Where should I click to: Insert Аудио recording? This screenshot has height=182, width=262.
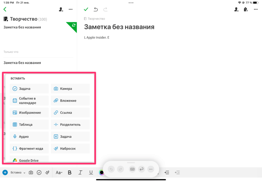coord(29,136)
